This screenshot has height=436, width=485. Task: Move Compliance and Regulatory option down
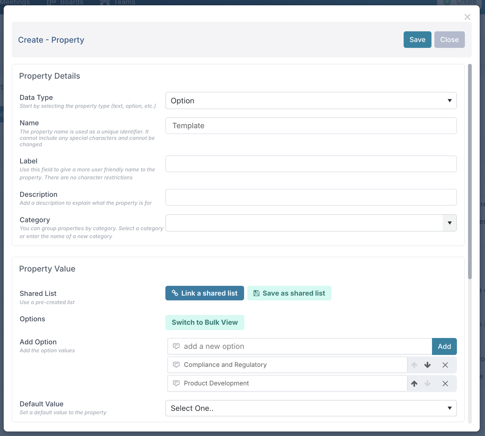(427, 365)
